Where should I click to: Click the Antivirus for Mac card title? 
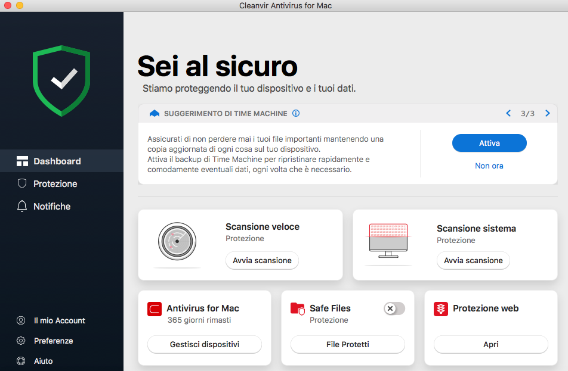pos(203,308)
